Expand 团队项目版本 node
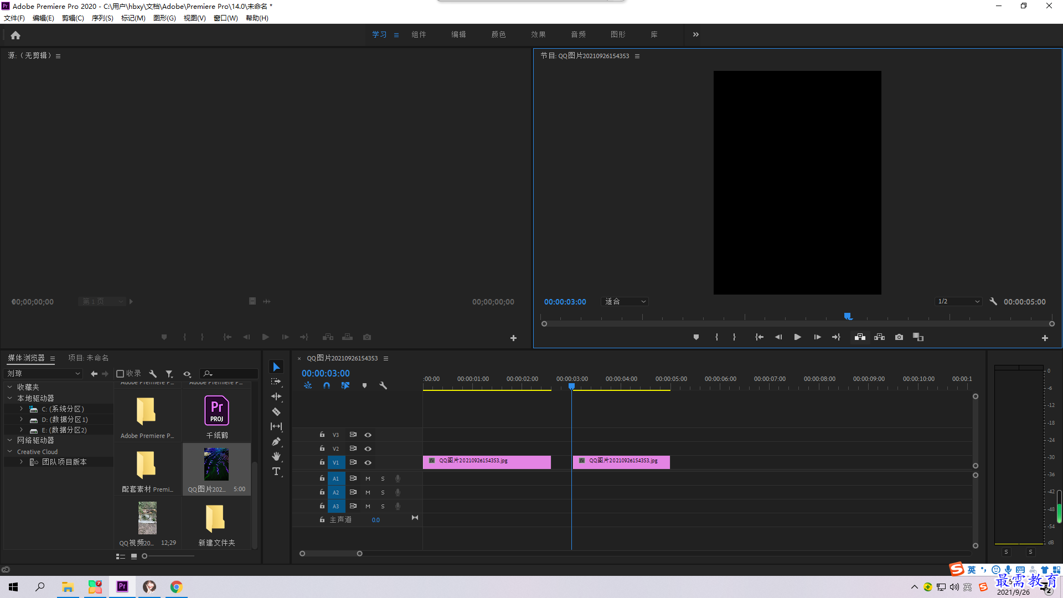 [x=21, y=461]
